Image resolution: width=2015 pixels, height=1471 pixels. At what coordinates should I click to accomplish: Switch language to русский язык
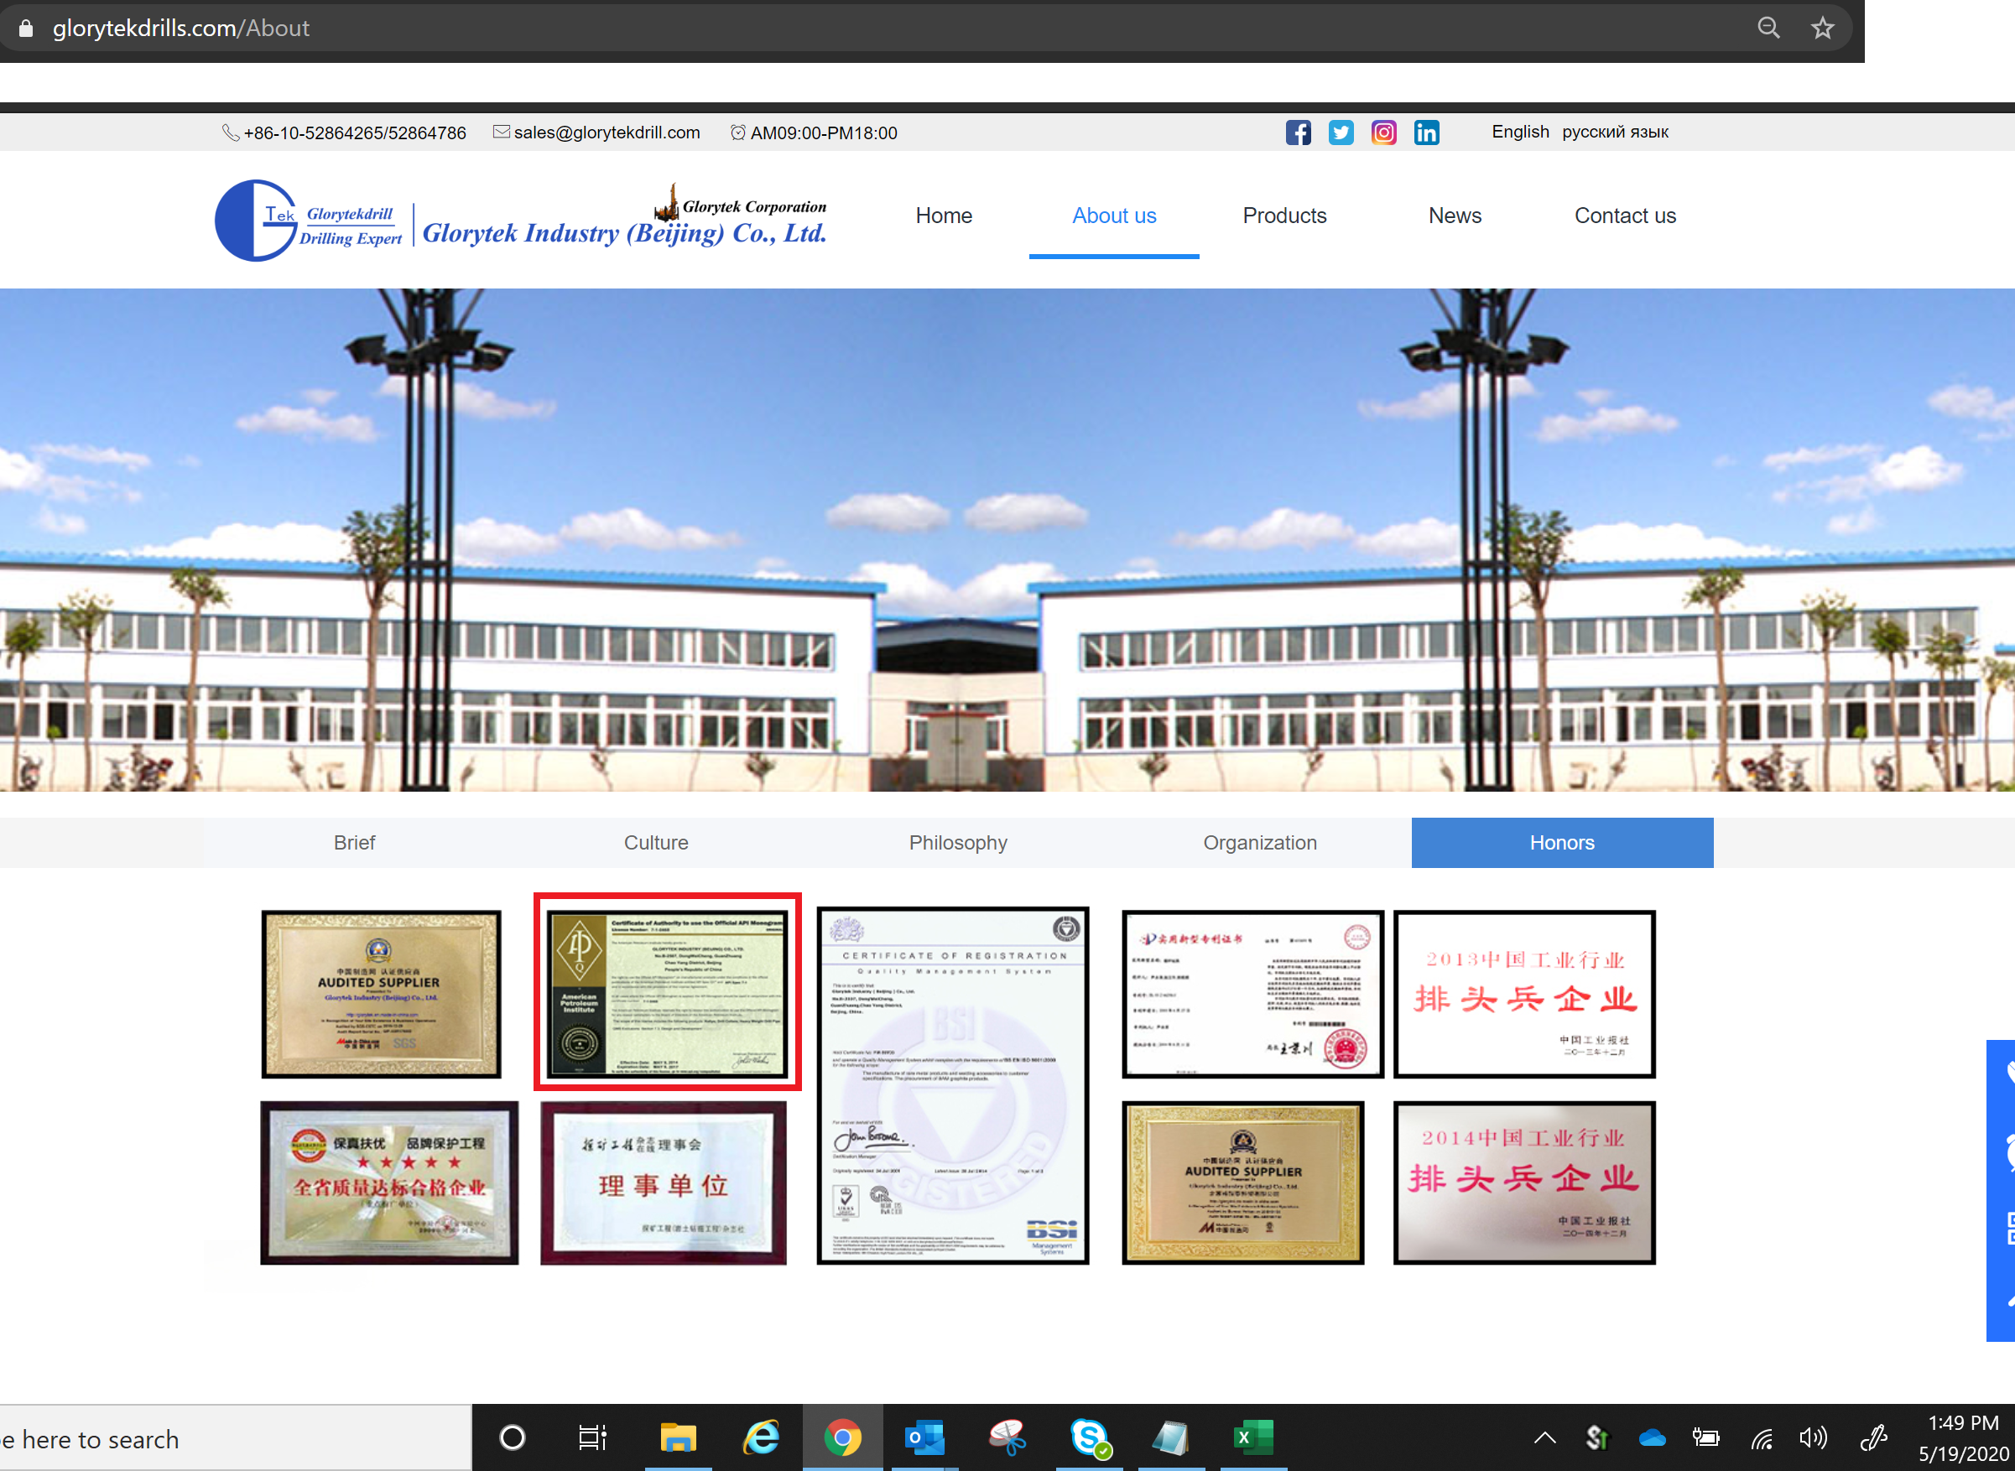click(x=1614, y=132)
